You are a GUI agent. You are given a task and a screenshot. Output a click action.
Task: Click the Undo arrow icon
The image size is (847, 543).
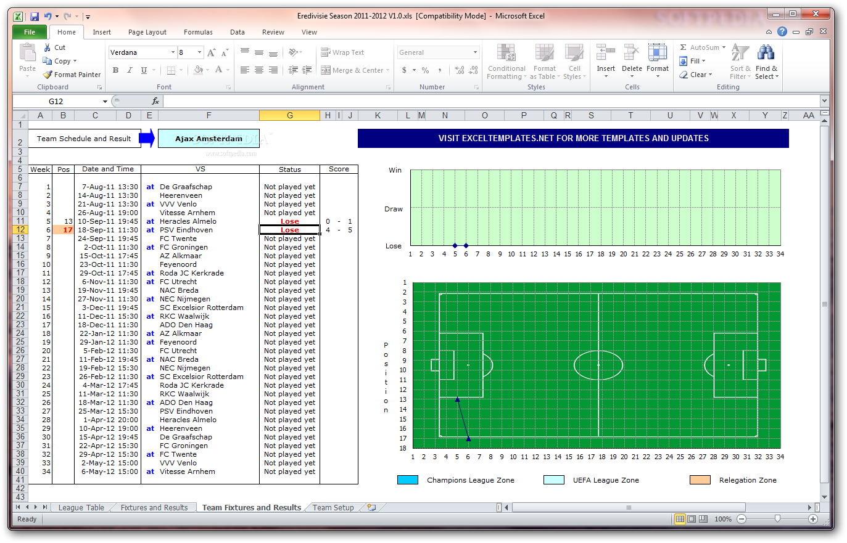point(48,17)
